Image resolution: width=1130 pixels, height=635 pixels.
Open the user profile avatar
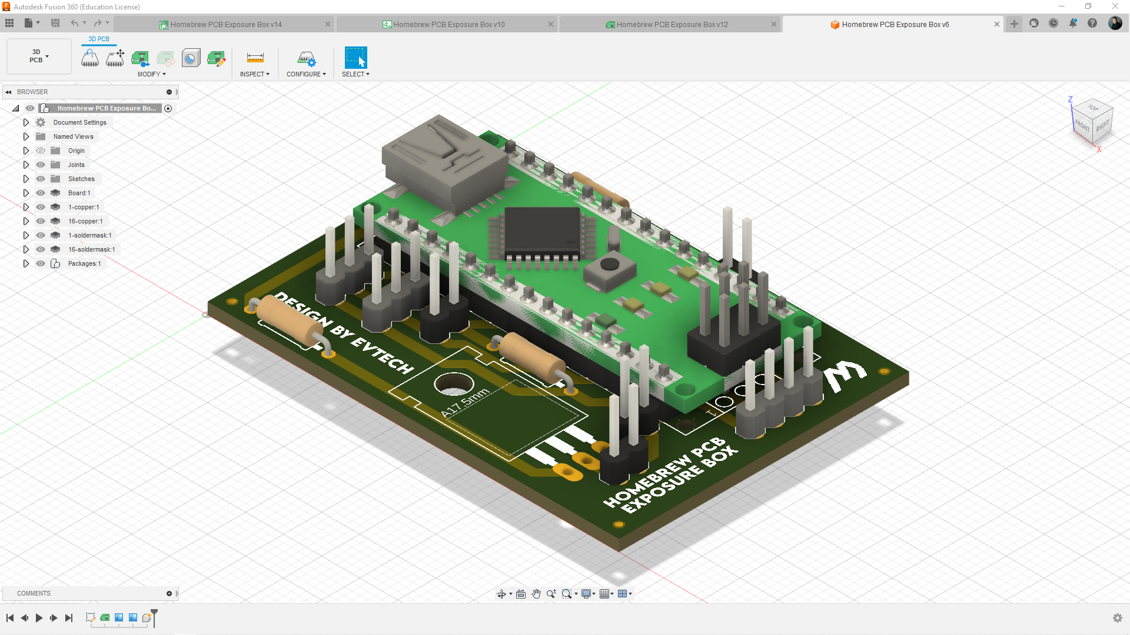pyautogui.click(x=1115, y=24)
